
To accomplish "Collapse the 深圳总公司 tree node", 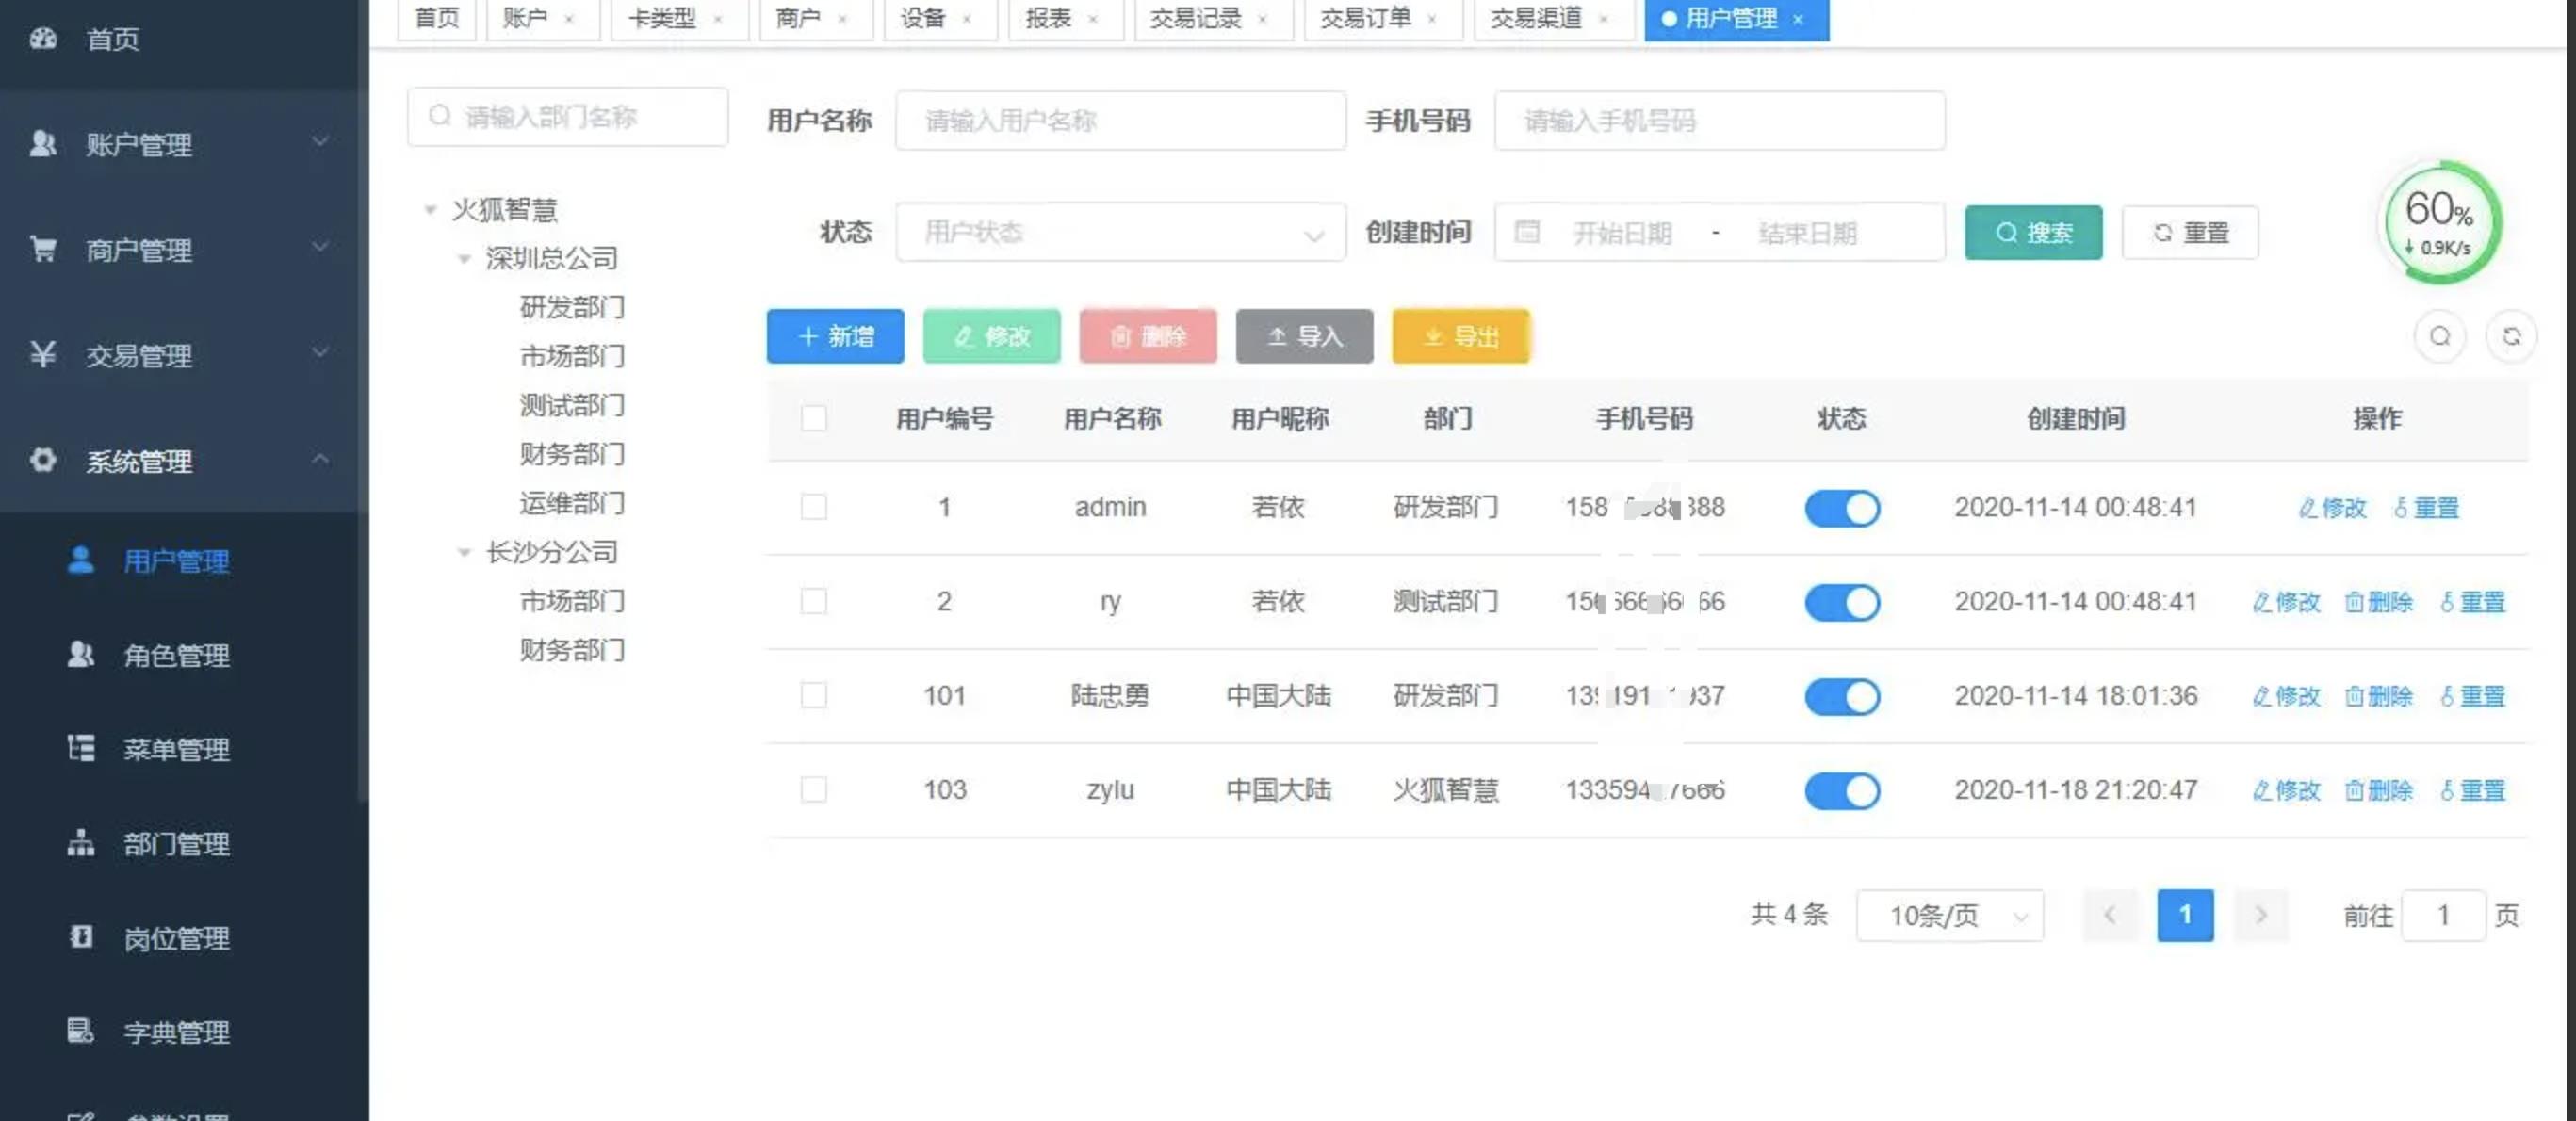I will click(x=464, y=258).
